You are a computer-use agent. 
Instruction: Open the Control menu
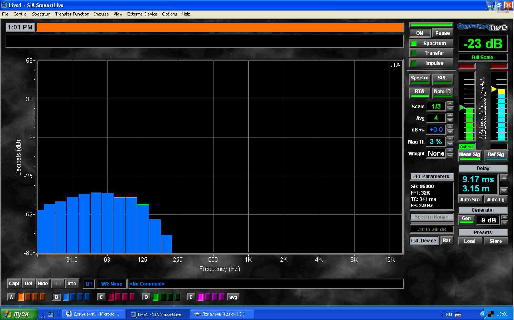coord(20,14)
